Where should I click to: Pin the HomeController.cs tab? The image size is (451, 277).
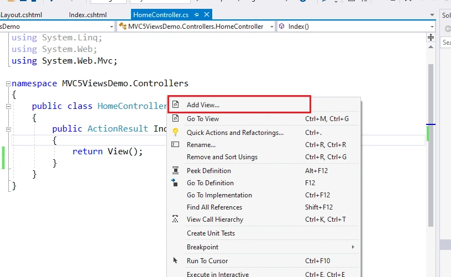click(x=196, y=15)
